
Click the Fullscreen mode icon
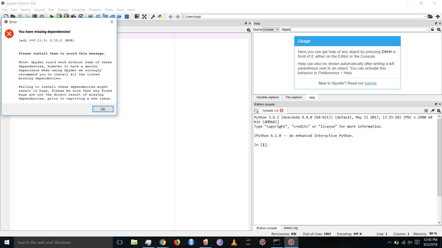point(144,17)
